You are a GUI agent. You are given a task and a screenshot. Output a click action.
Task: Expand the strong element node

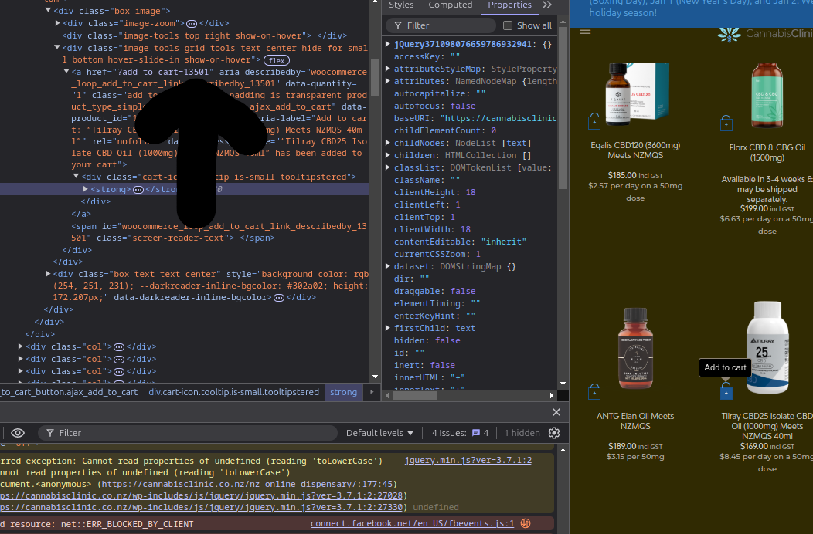[86, 189]
